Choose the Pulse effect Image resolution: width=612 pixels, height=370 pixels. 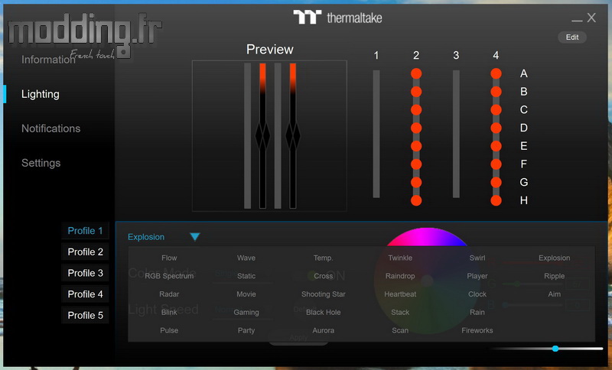point(169,330)
